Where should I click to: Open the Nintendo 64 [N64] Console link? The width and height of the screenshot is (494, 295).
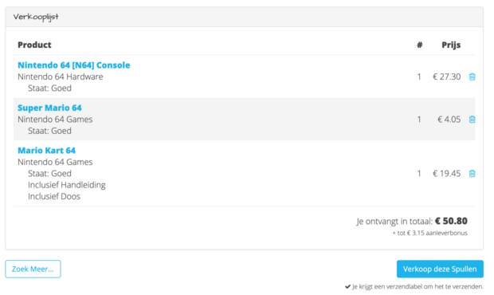point(74,65)
